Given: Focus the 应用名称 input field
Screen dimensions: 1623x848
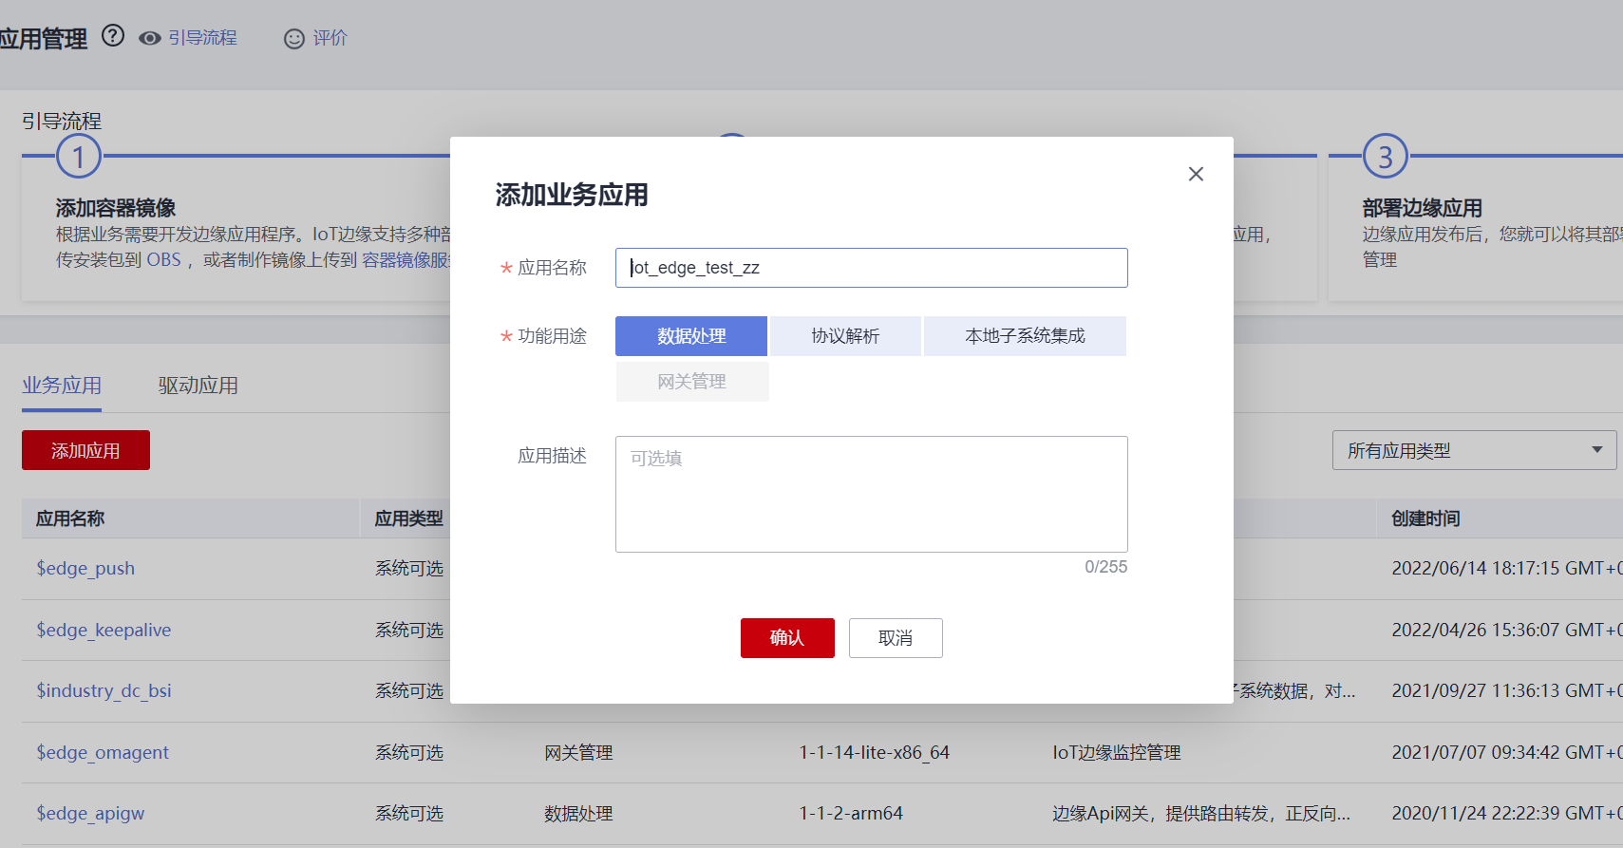Looking at the screenshot, I should click(x=871, y=268).
